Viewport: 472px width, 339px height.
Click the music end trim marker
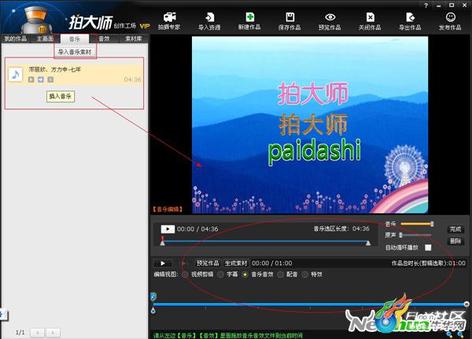click(x=368, y=243)
